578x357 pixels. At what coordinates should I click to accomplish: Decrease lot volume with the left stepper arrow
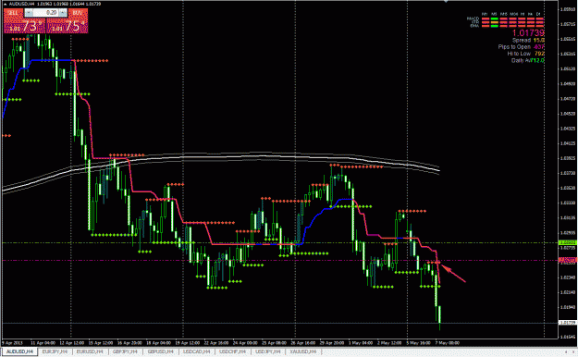pos(29,13)
